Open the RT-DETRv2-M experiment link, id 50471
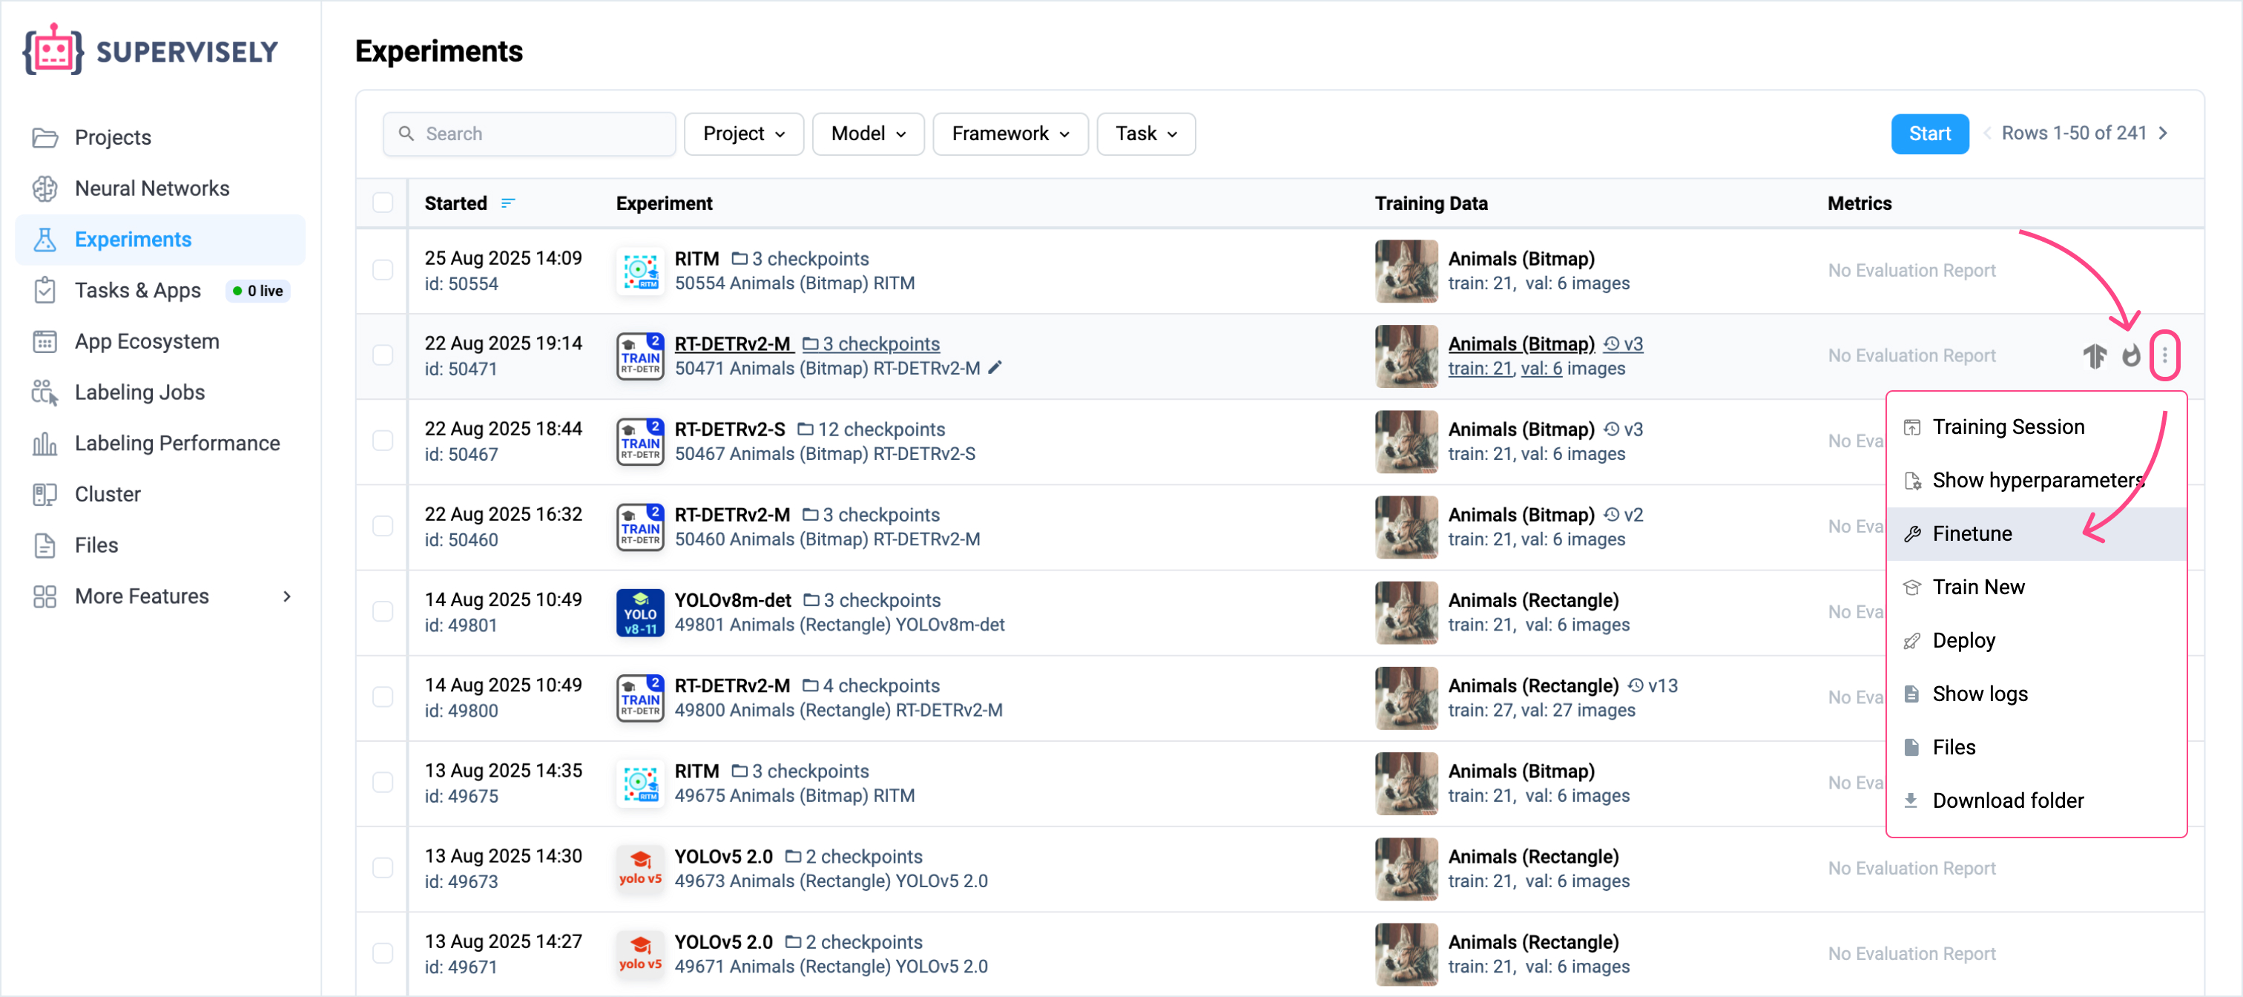Viewport: 2243px width, 997px height. click(731, 343)
